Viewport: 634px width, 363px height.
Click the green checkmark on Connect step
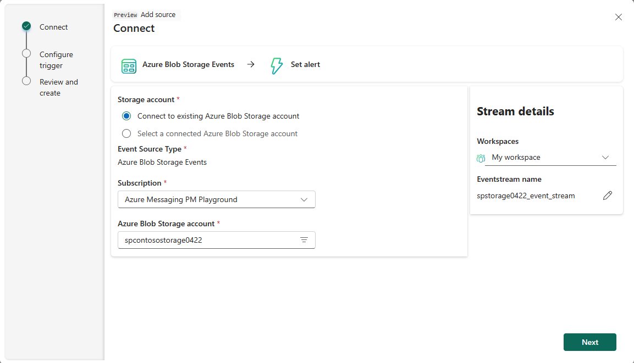pyautogui.click(x=26, y=26)
